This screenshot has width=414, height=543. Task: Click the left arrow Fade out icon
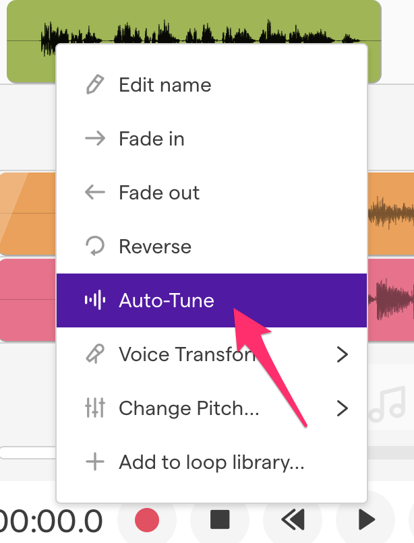95,193
